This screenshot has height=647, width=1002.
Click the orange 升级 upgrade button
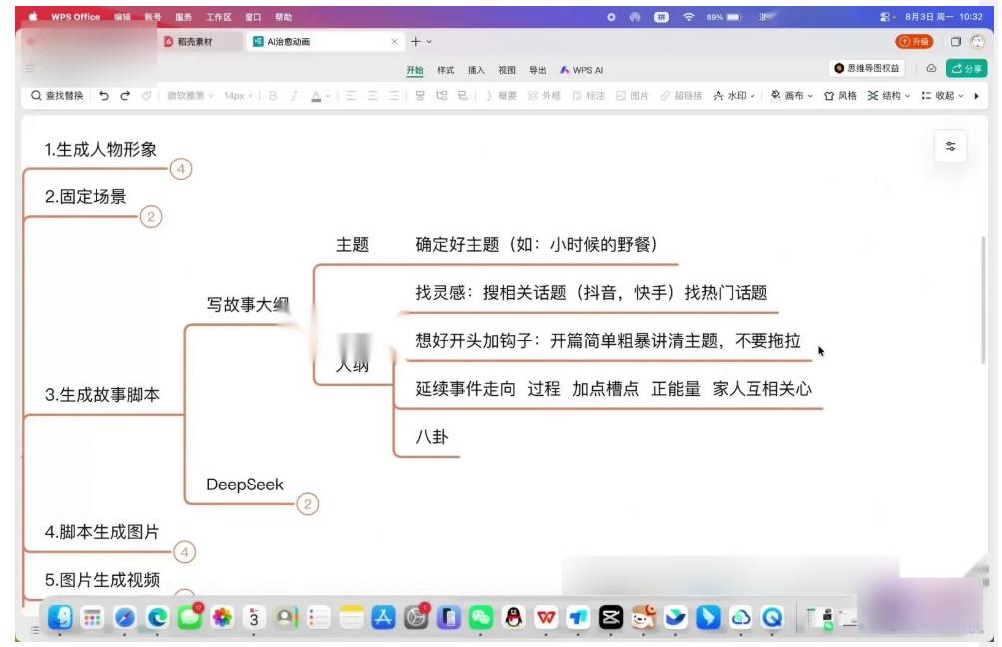[x=914, y=42]
